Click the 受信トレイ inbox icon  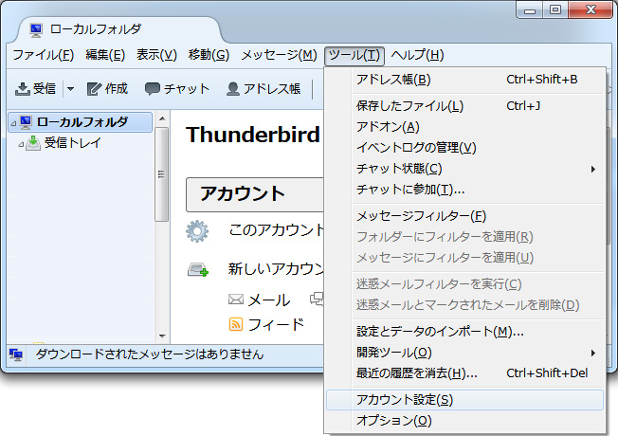point(33,143)
